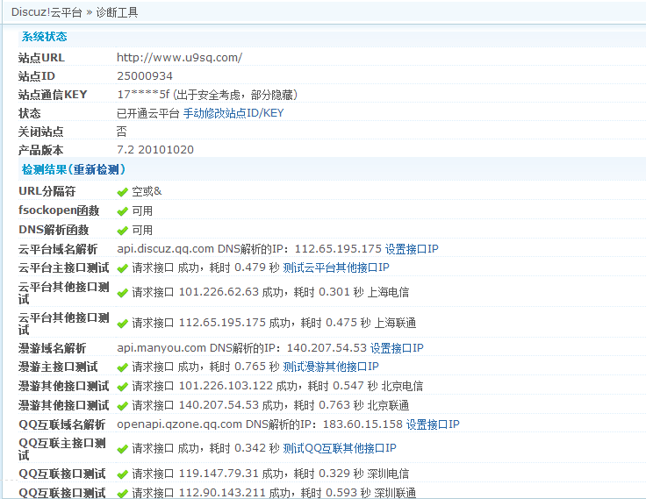The image size is (646, 499).
Task: Click Discuz!云平台 诊断工具 breadcrumb
Action: point(75,12)
